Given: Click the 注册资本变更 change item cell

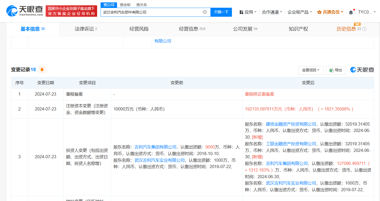Looking at the screenshot, I should point(87,109).
